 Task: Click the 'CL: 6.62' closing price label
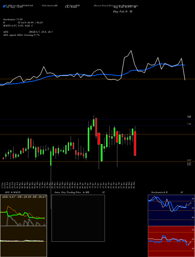[71, 7]
